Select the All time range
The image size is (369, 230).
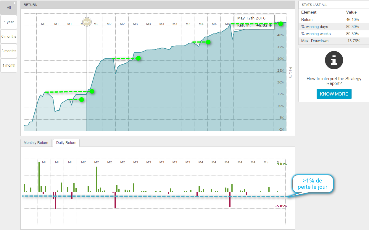click(9, 8)
